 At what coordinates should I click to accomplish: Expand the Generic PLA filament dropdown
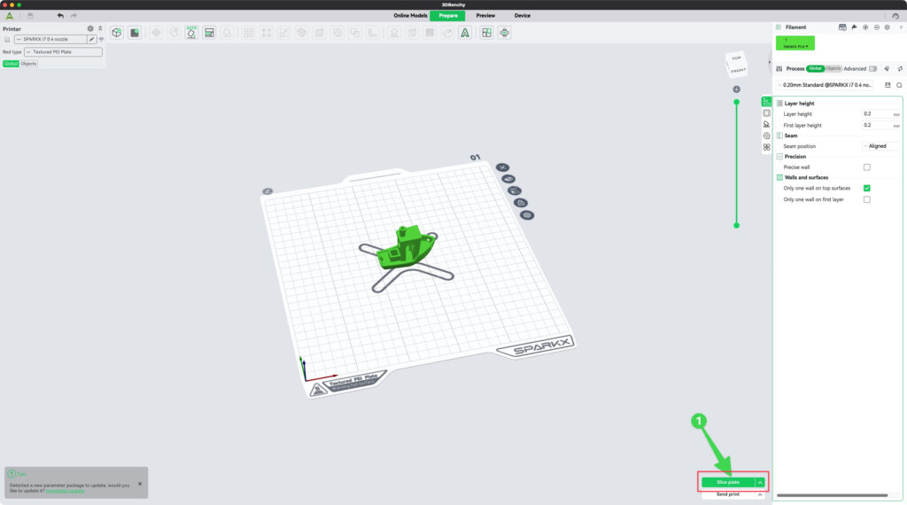[x=795, y=43]
